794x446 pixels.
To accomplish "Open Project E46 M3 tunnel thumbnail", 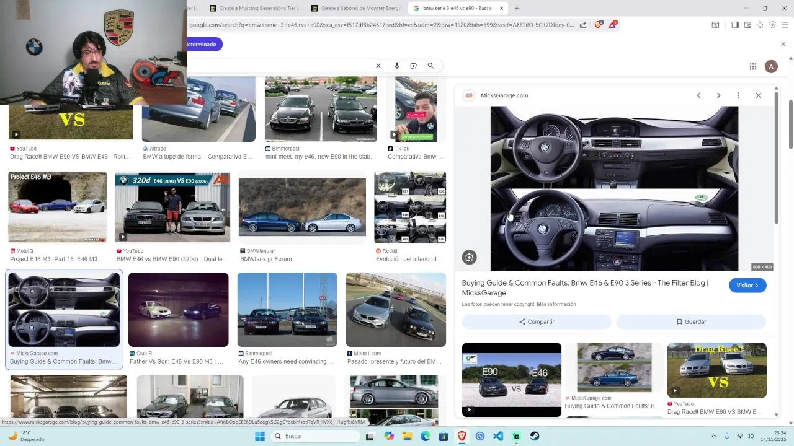I will [57, 208].
